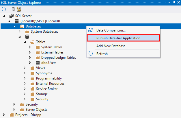Screen dimensions: 181x118
Task: Click the dbo.Users table grid icon
Action: [x=38, y=63]
